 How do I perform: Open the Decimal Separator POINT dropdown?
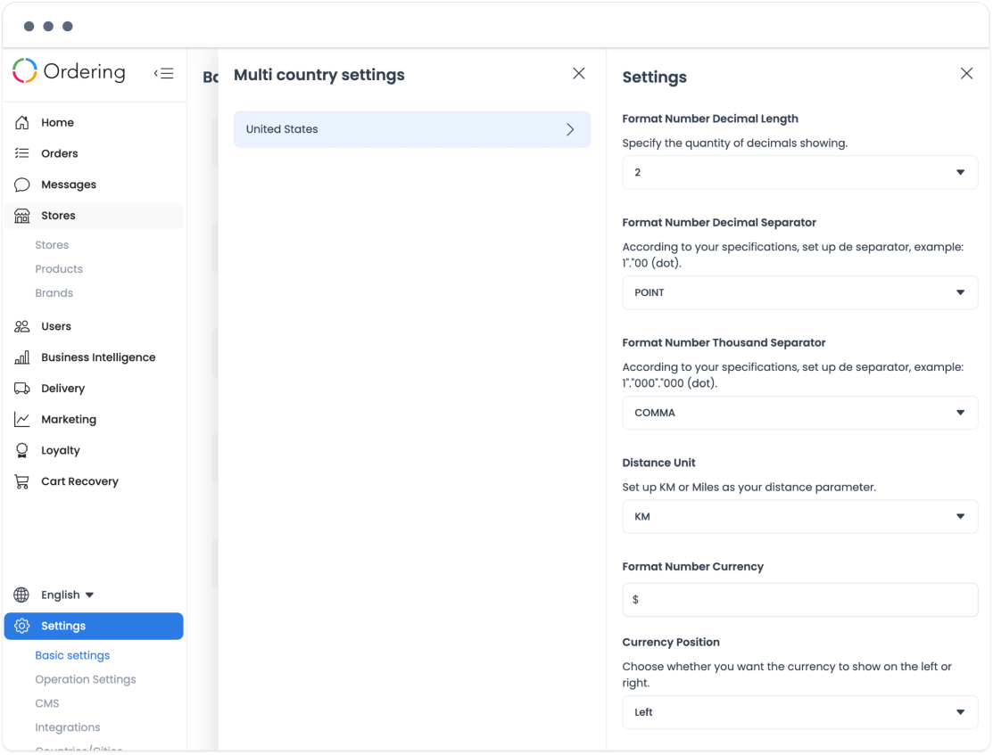pyautogui.click(x=800, y=292)
